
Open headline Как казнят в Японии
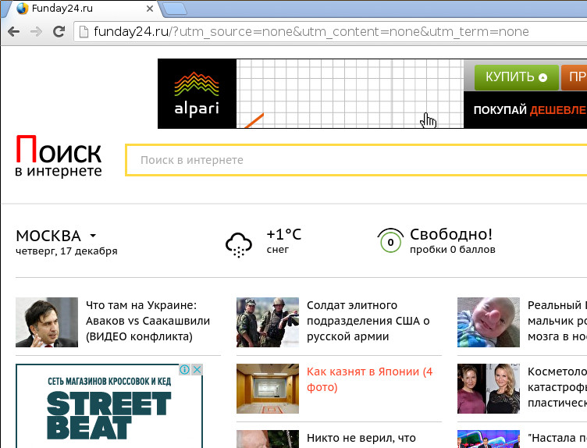pyautogui.click(x=369, y=379)
